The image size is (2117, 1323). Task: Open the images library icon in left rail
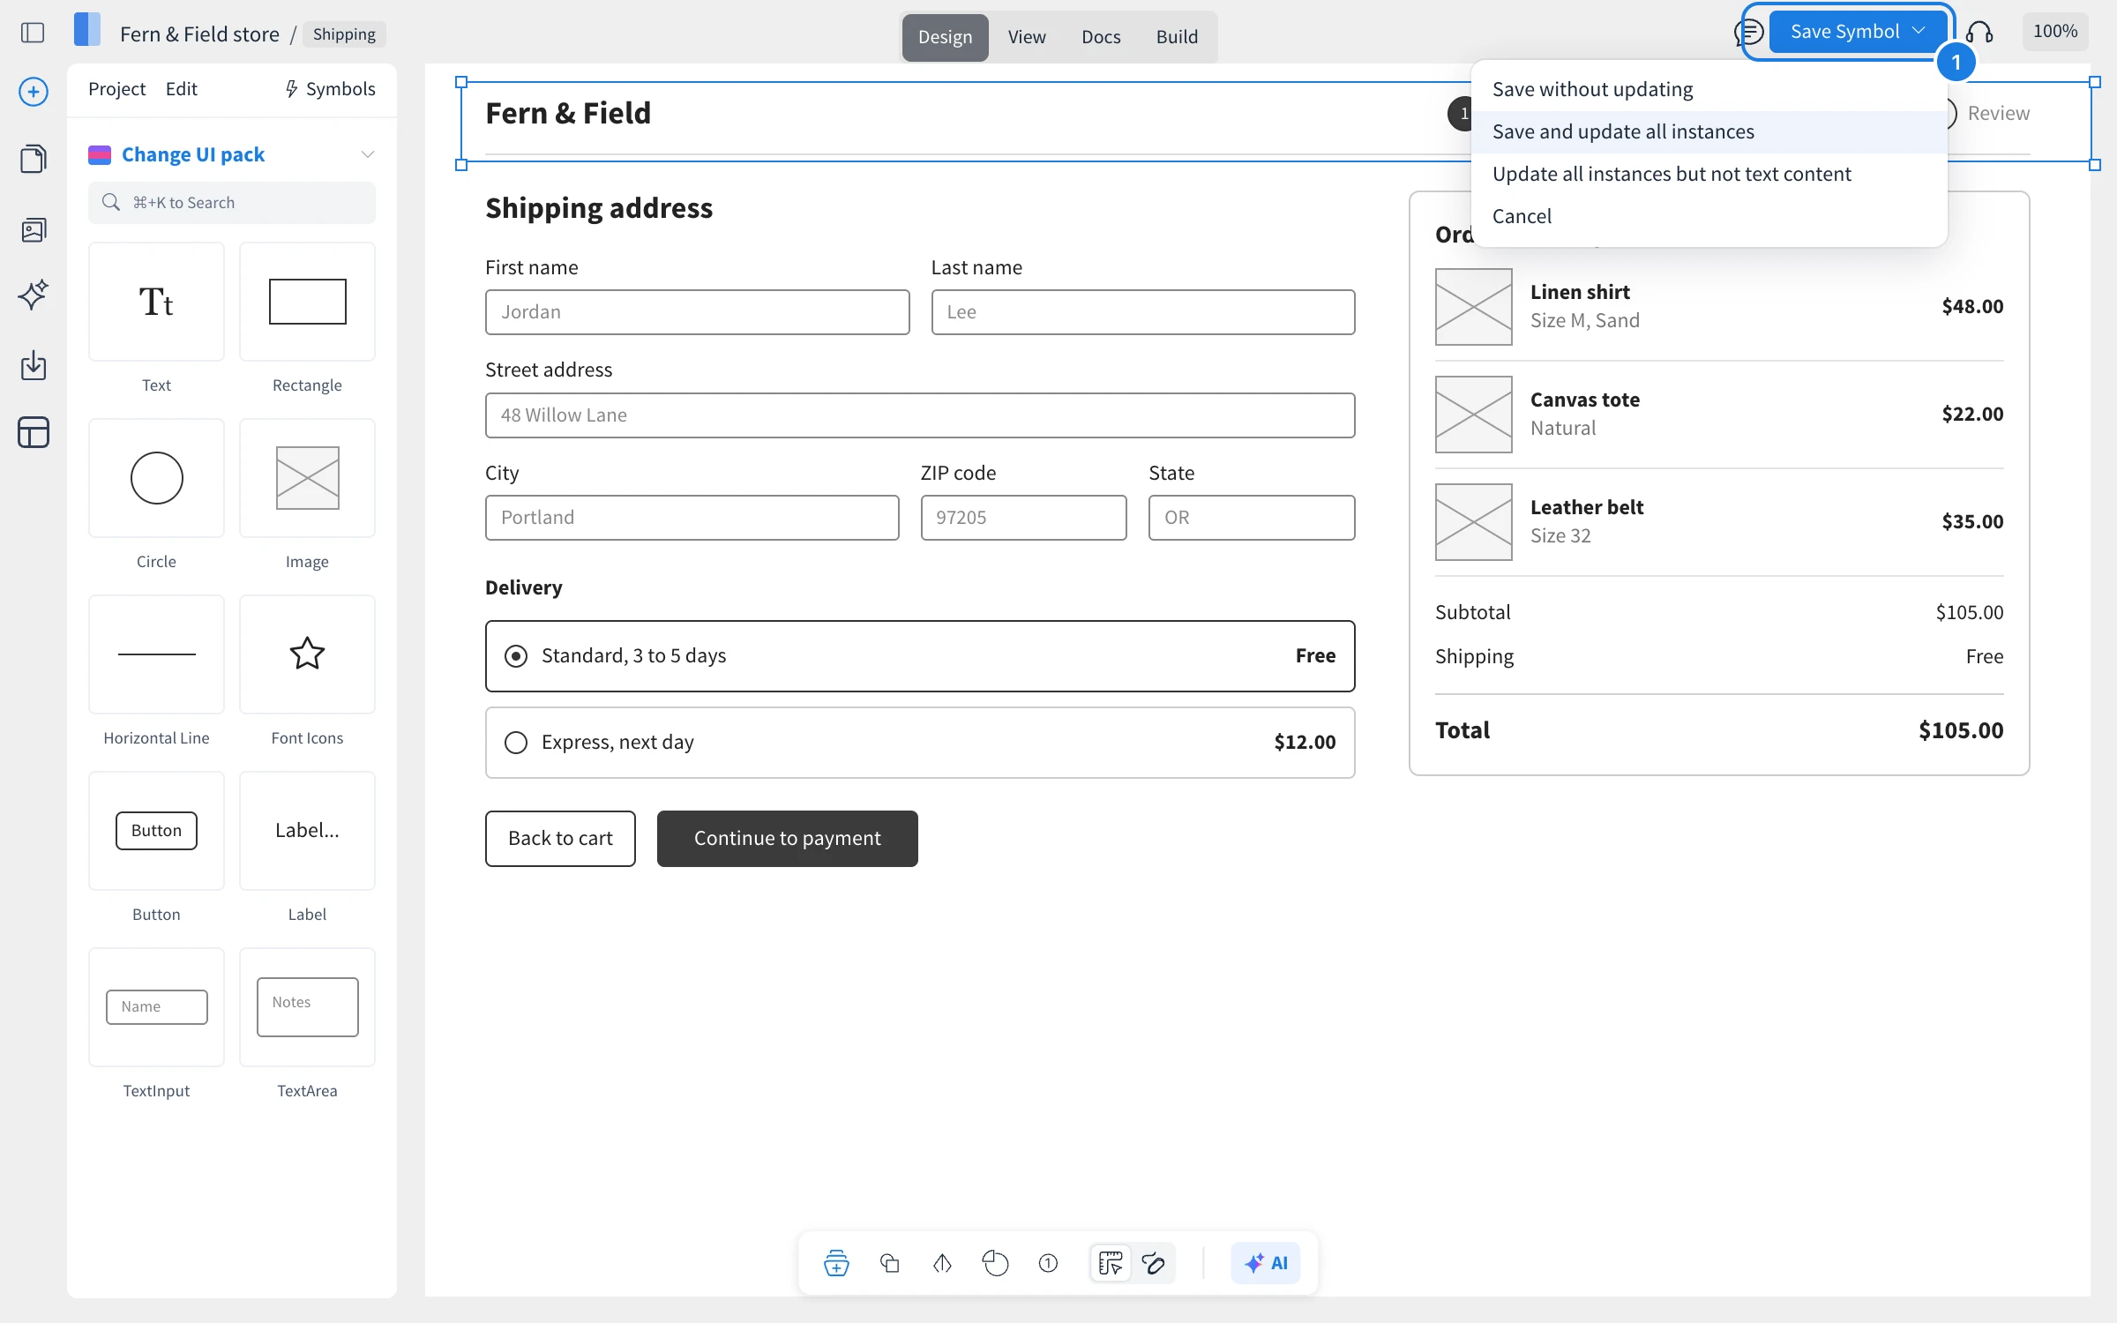pyautogui.click(x=34, y=230)
